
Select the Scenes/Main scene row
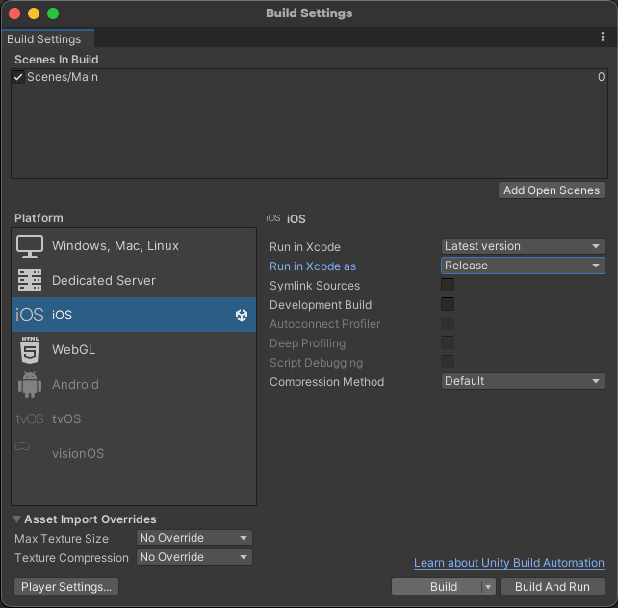pos(309,77)
